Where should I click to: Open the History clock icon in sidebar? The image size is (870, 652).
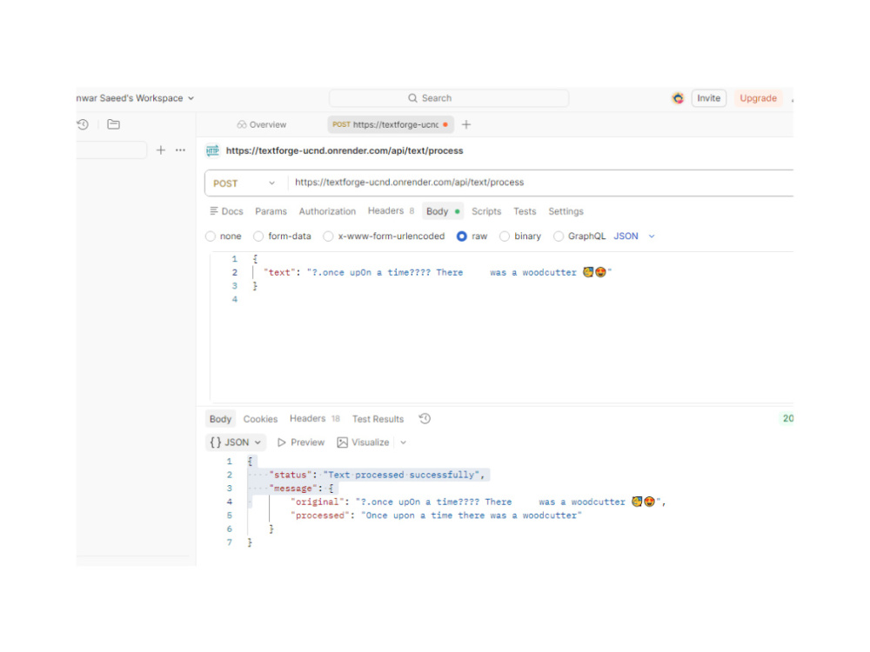[x=83, y=124]
